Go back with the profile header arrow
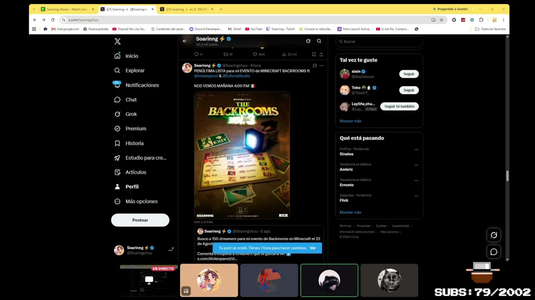Screen dimensions: 535x300 [x=185, y=41]
